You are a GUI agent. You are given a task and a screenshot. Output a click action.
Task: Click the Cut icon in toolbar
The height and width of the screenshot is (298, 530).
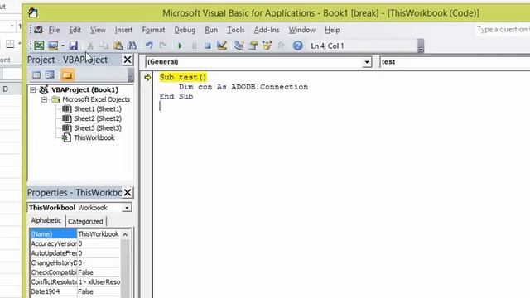(x=90, y=46)
